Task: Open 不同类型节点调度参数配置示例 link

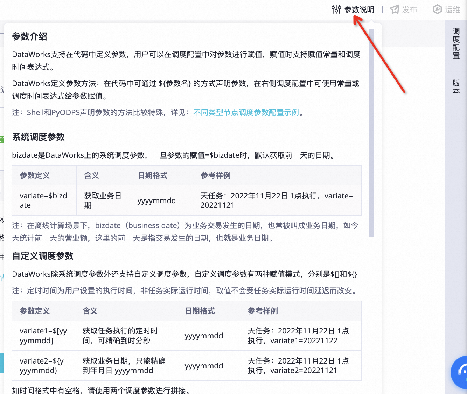Action: tap(246, 112)
